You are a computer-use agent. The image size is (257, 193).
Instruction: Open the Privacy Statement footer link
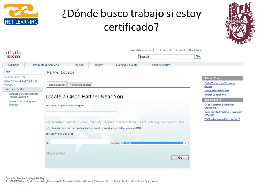(x=95, y=181)
